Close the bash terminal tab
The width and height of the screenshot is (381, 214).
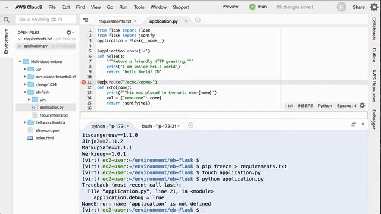pyautogui.click(x=179, y=126)
